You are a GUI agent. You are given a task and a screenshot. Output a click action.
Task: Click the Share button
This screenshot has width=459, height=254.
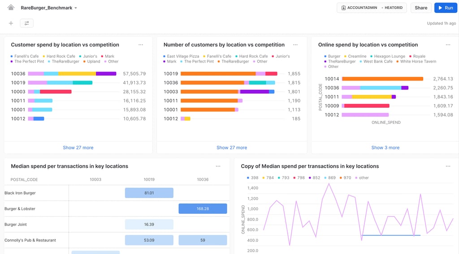coord(421,8)
